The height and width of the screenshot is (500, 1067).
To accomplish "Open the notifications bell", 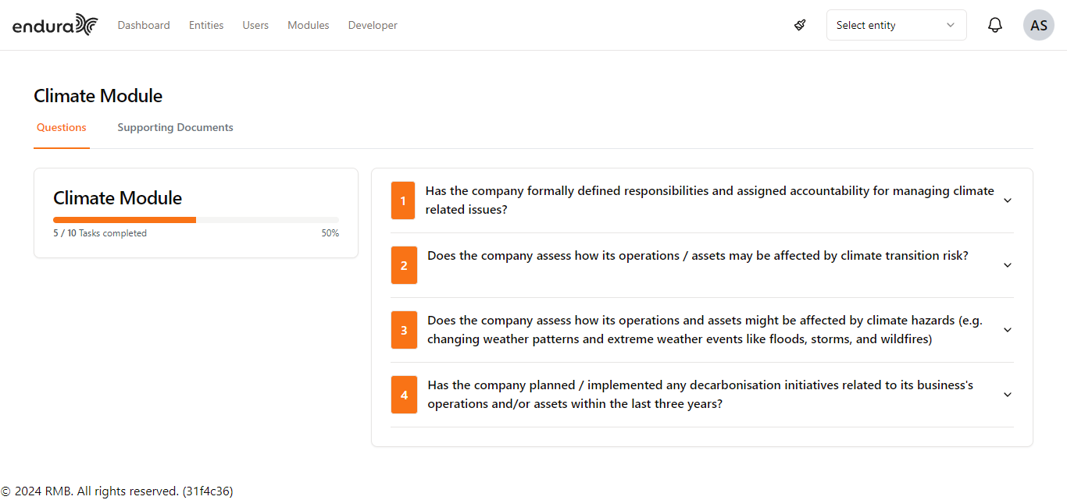I will pyautogui.click(x=995, y=25).
